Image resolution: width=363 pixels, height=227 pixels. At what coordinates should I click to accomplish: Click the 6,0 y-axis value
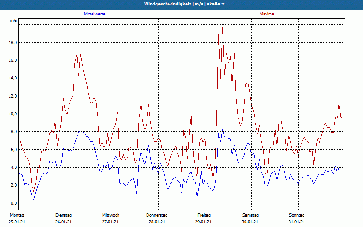[x=14, y=149]
